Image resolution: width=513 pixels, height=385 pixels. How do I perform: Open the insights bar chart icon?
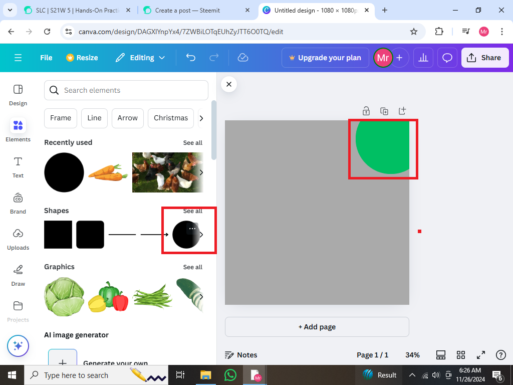coord(423,58)
